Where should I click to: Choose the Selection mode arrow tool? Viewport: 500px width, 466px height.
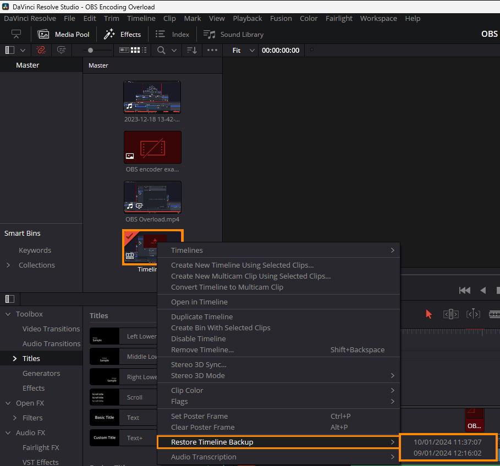click(x=428, y=314)
